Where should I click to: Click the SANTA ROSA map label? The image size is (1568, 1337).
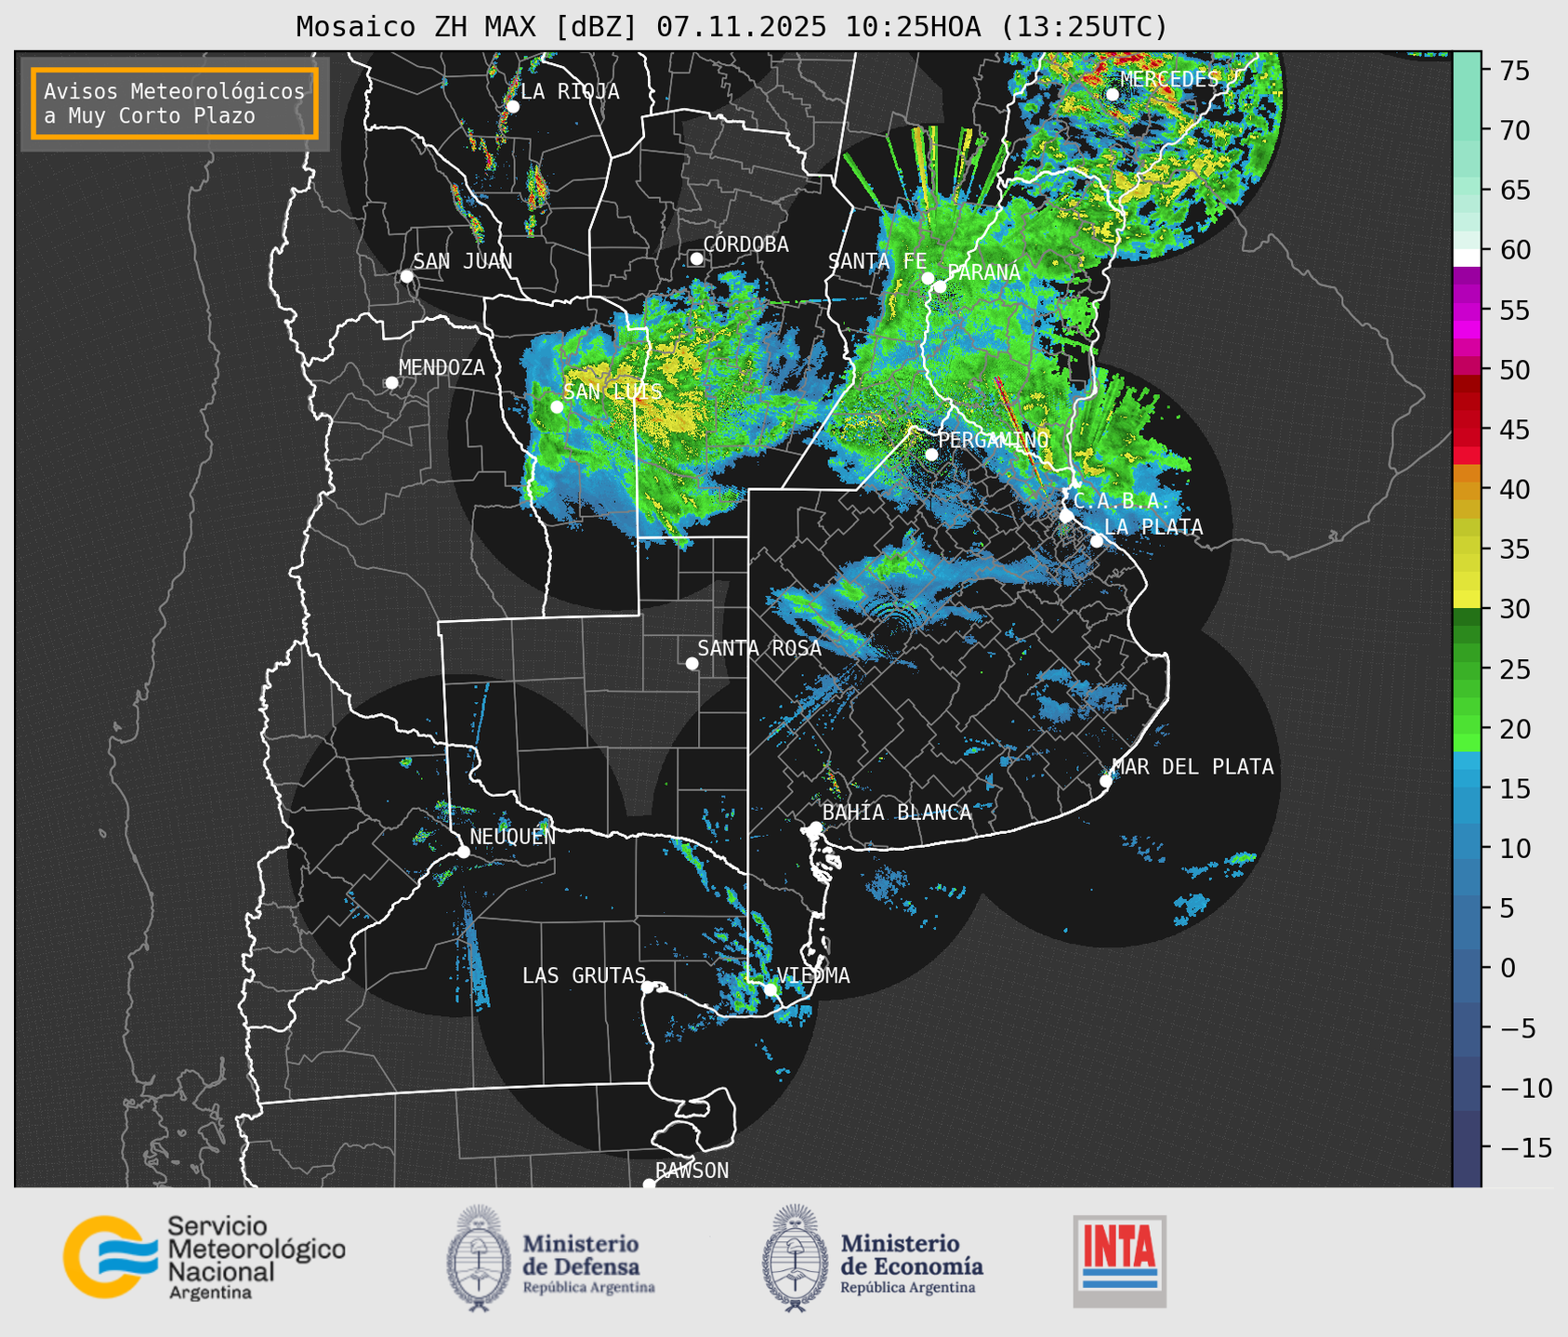coord(759,648)
